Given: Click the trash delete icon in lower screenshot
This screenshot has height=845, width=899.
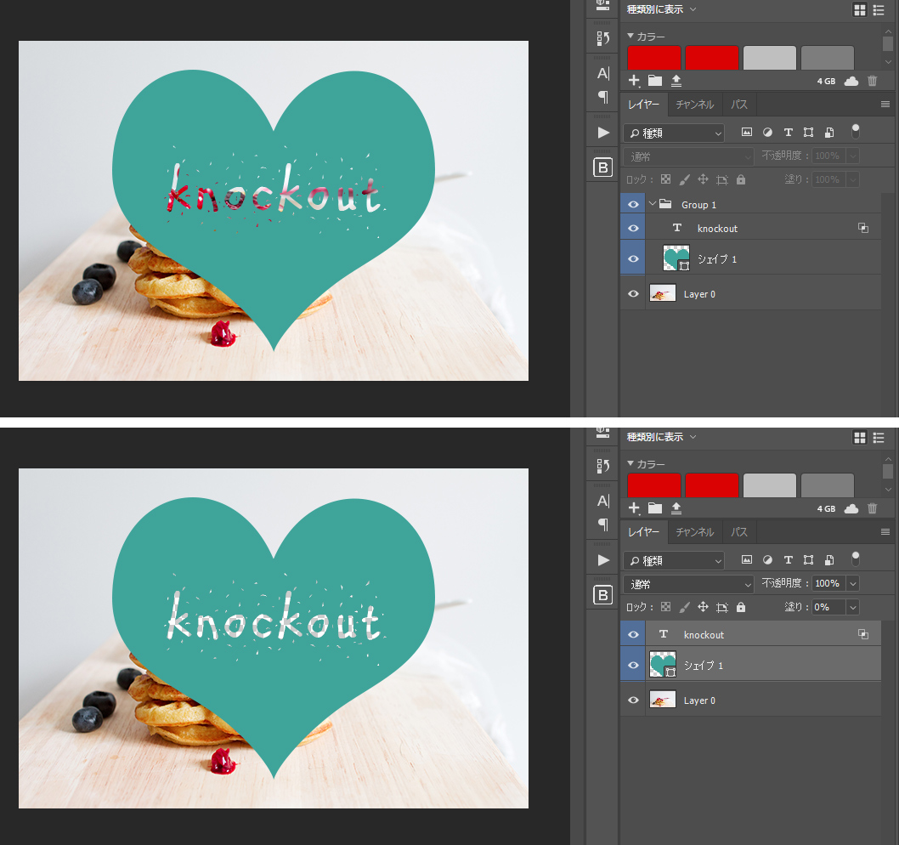Looking at the screenshot, I should tap(872, 508).
